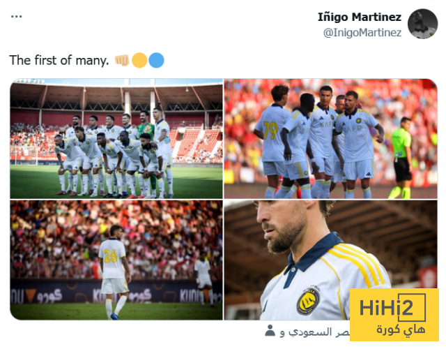Click the blue circle emoji
This screenshot has width=446, height=349.
156,60
